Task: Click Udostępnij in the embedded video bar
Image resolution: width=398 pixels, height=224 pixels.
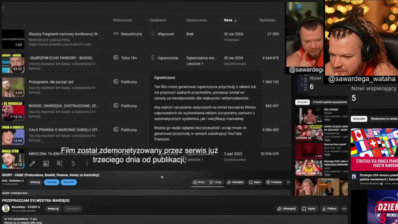Action: (235, 182)
